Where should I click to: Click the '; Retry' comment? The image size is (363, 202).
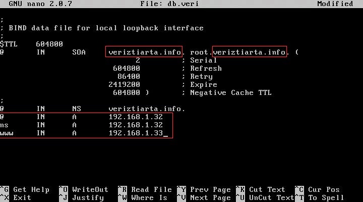197,77
